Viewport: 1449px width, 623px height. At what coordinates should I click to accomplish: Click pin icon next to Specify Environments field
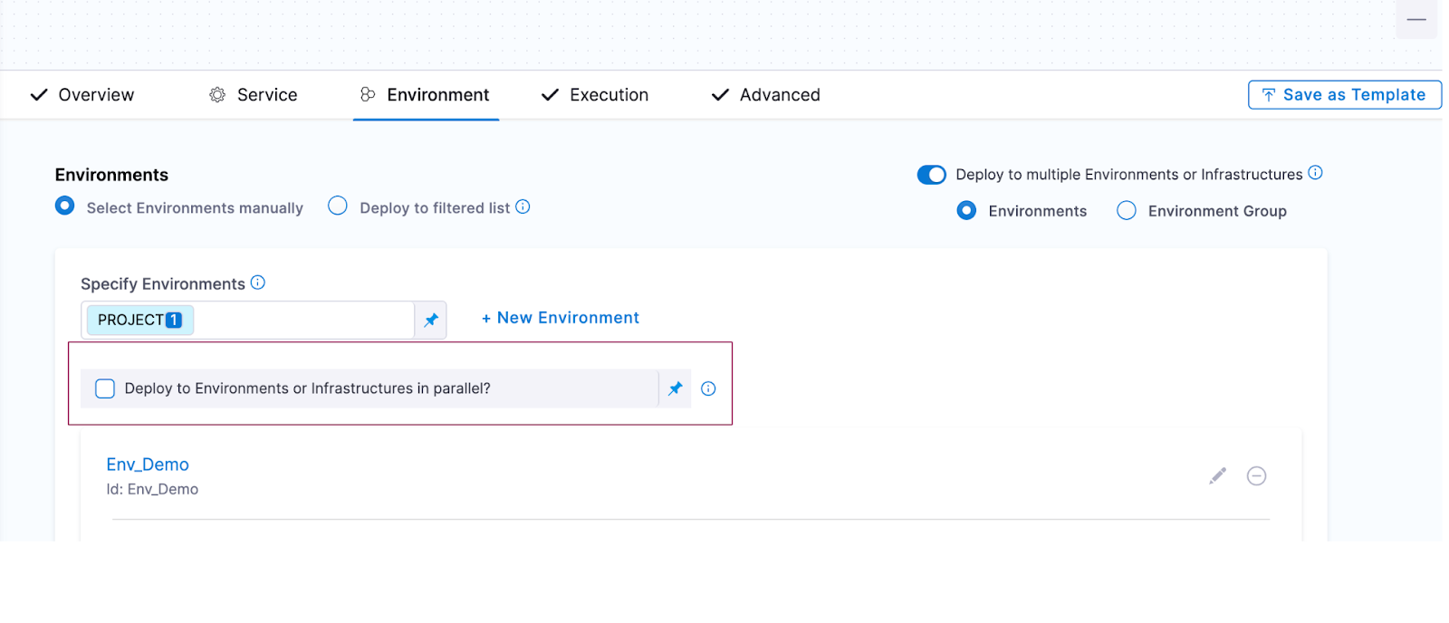pyautogui.click(x=431, y=320)
